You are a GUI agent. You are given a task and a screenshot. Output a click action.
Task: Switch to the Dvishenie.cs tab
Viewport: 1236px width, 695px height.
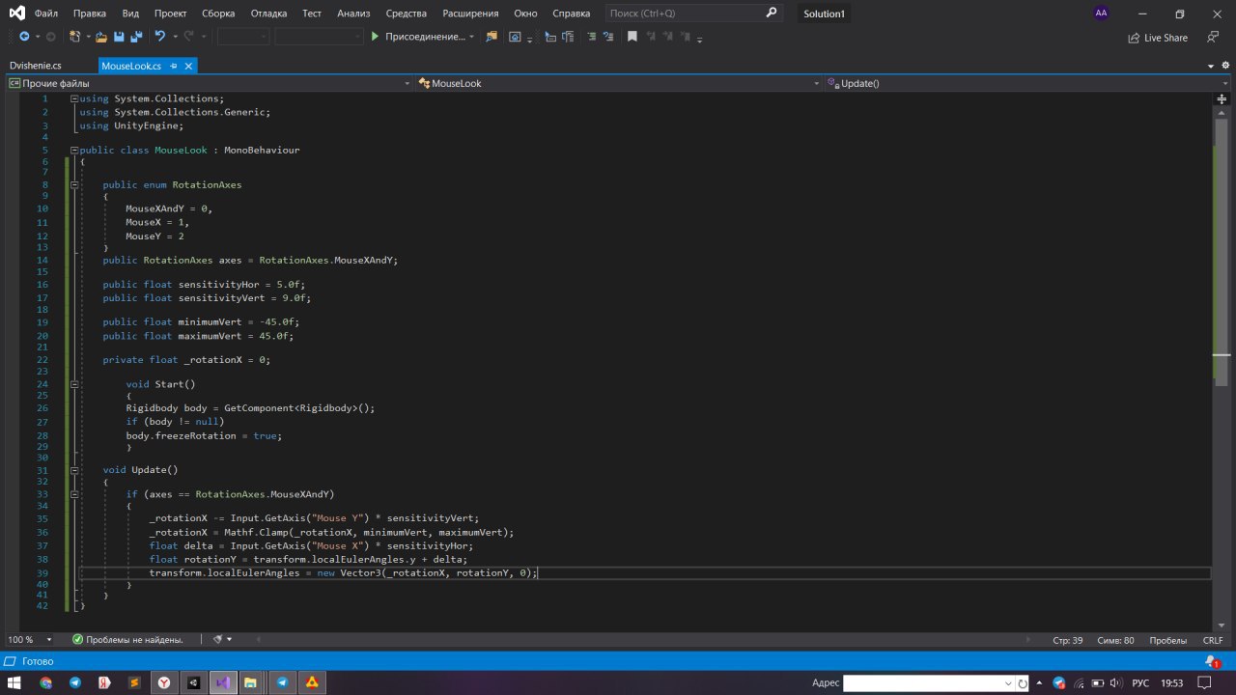[36, 66]
